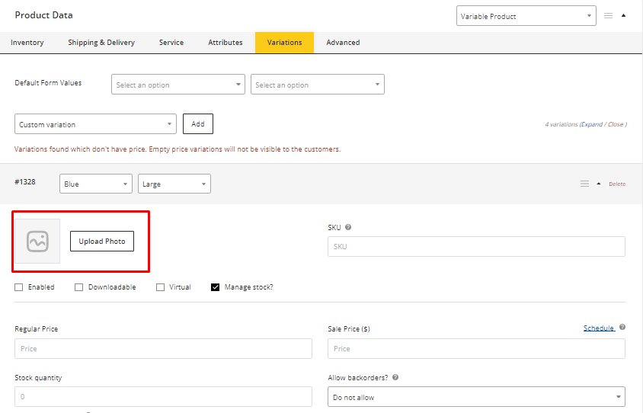Click the Product Data hamburger menu icon
Viewport: 643px width, 413px height.
click(608, 16)
